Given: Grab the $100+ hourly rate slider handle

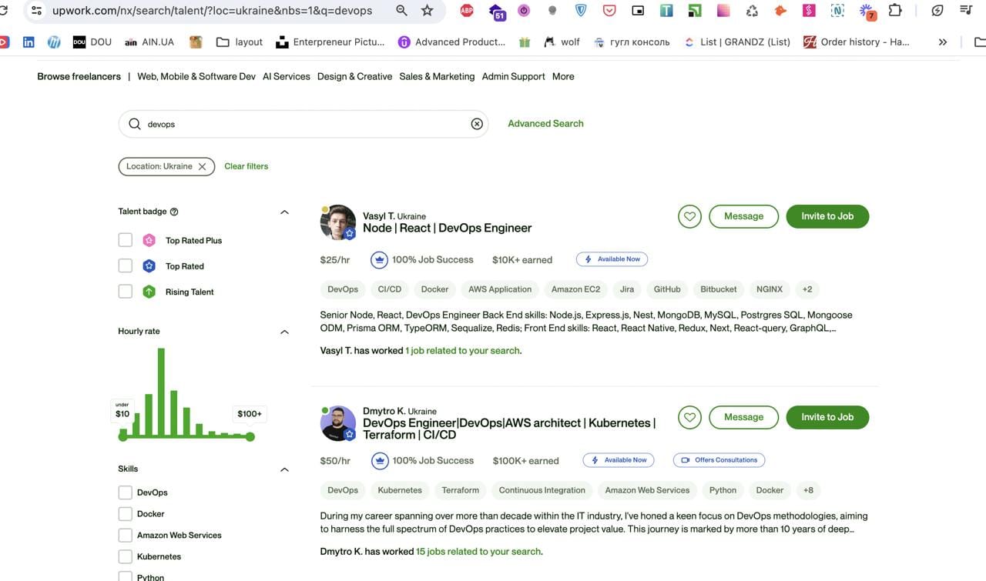Looking at the screenshot, I should tap(250, 436).
